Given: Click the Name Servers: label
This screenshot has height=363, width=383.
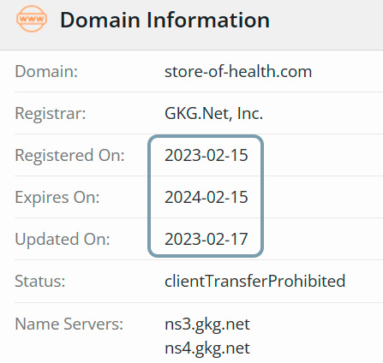Looking at the screenshot, I should point(69,324).
